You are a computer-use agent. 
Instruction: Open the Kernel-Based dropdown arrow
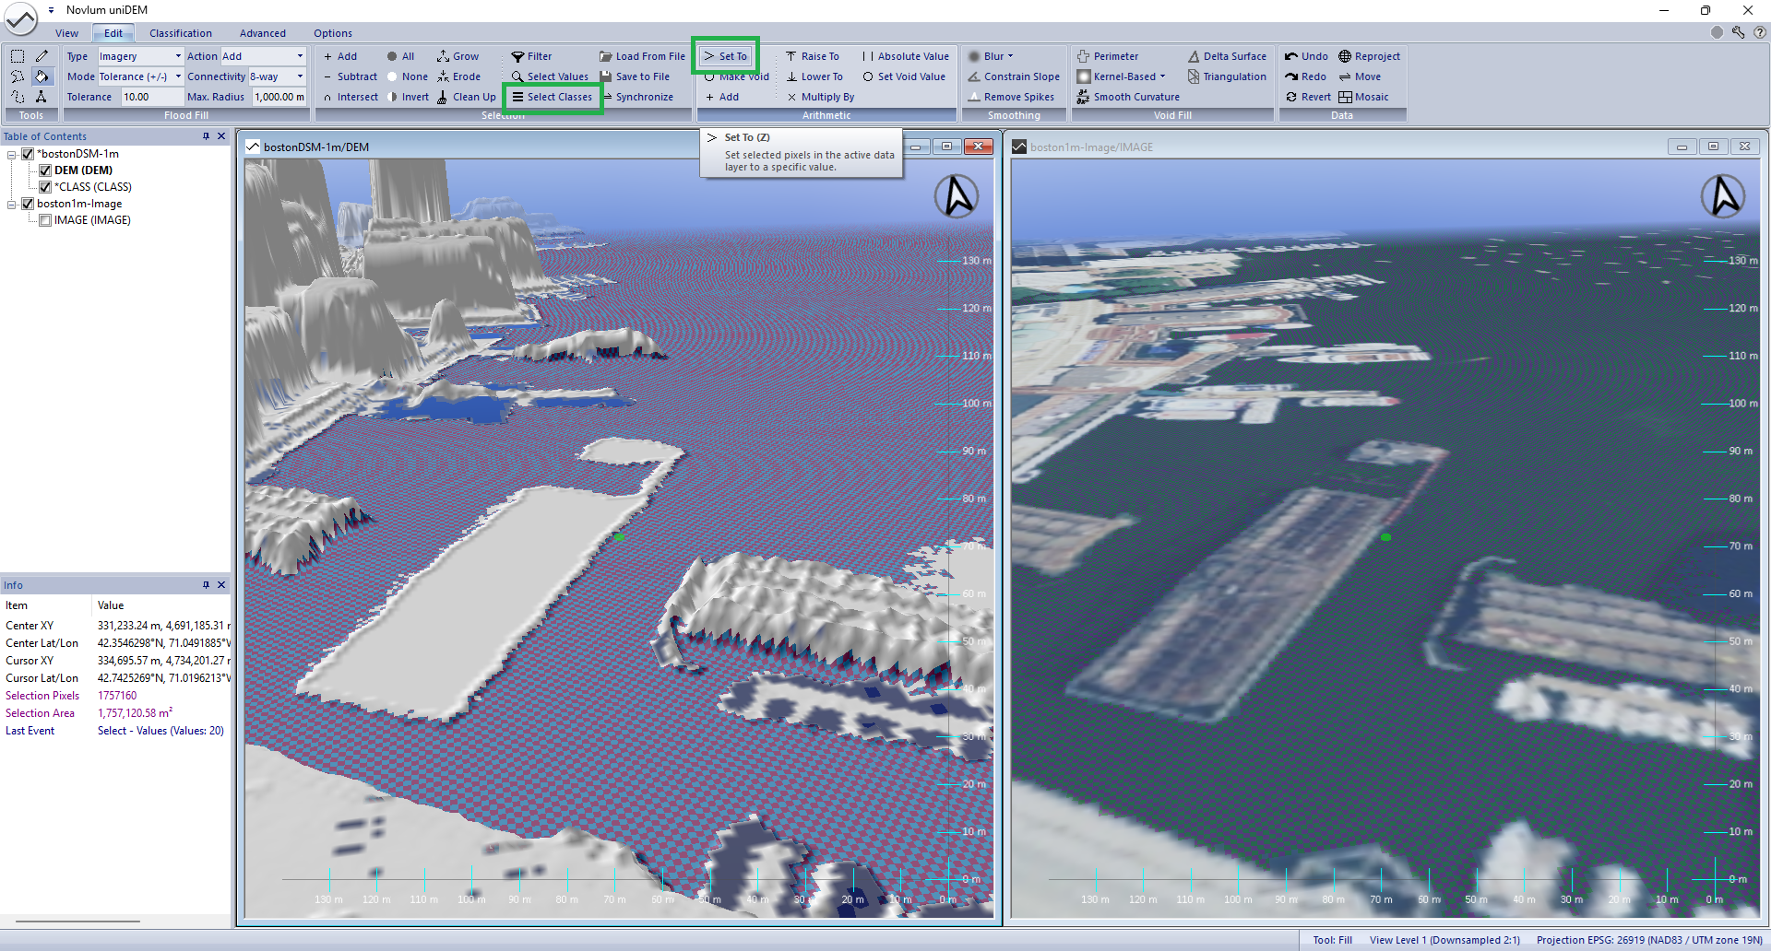(1162, 76)
